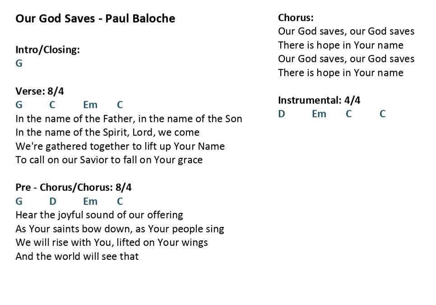This screenshot has height=305, width=436.
Task: Click the "Pre - Chorus/Chorus: 8/4" heading
Action: [74, 187]
